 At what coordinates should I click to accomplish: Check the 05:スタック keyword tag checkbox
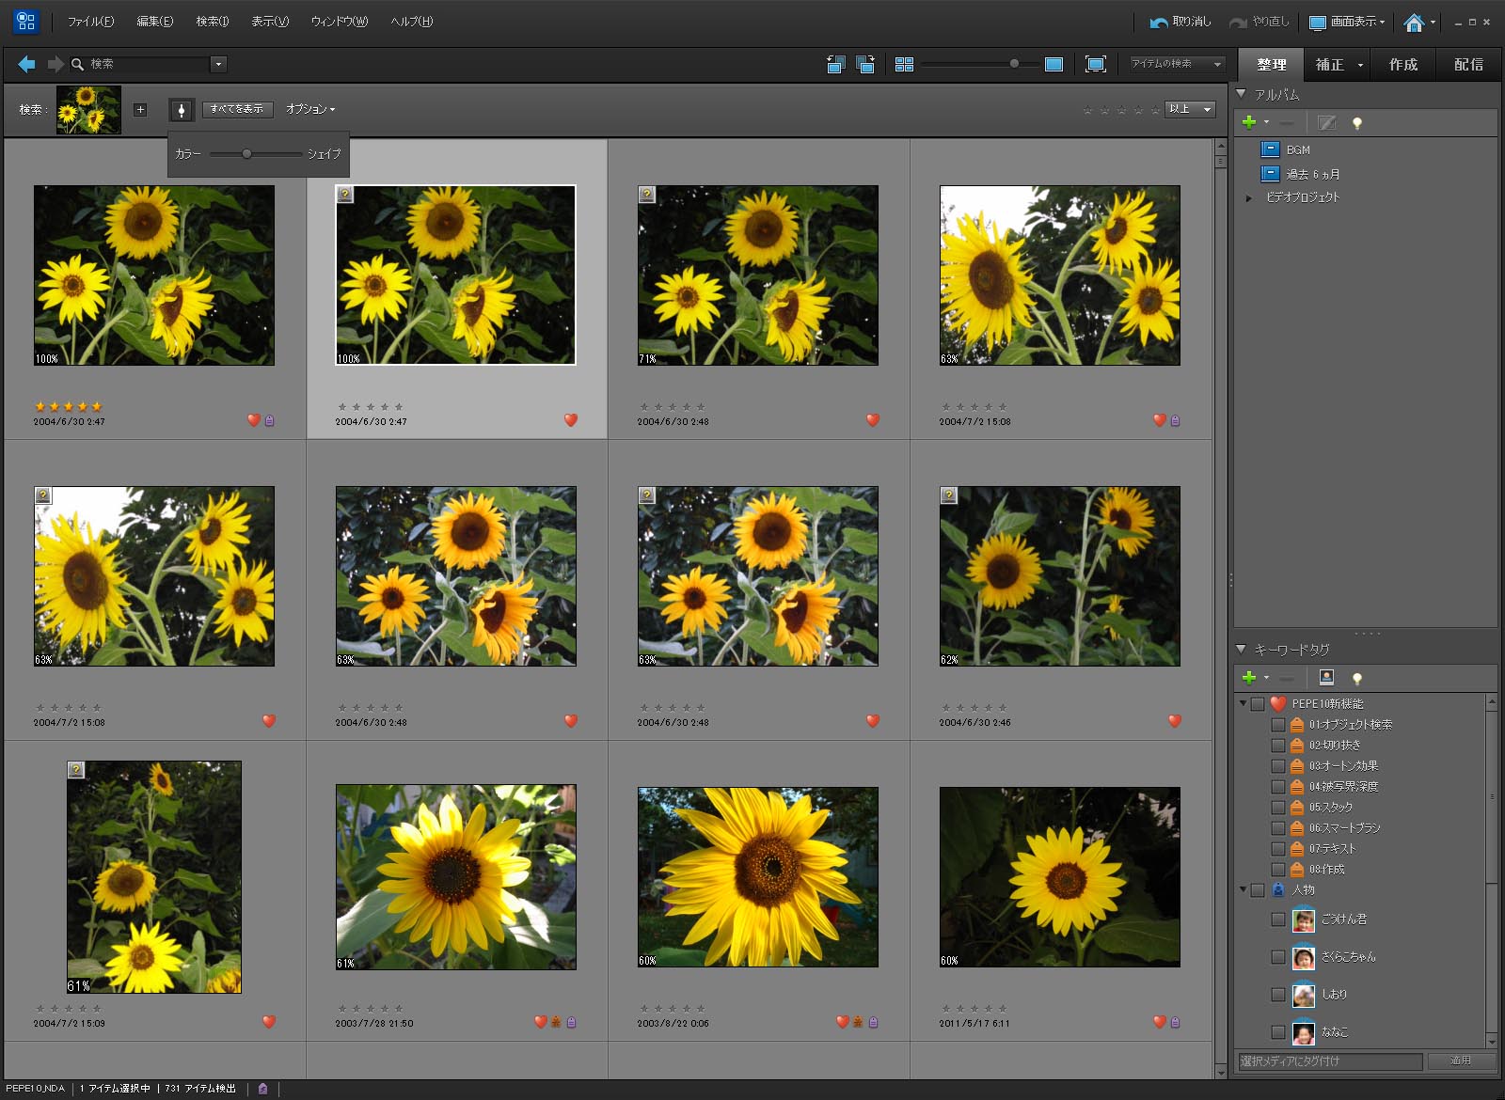pyautogui.click(x=1277, y=808)
